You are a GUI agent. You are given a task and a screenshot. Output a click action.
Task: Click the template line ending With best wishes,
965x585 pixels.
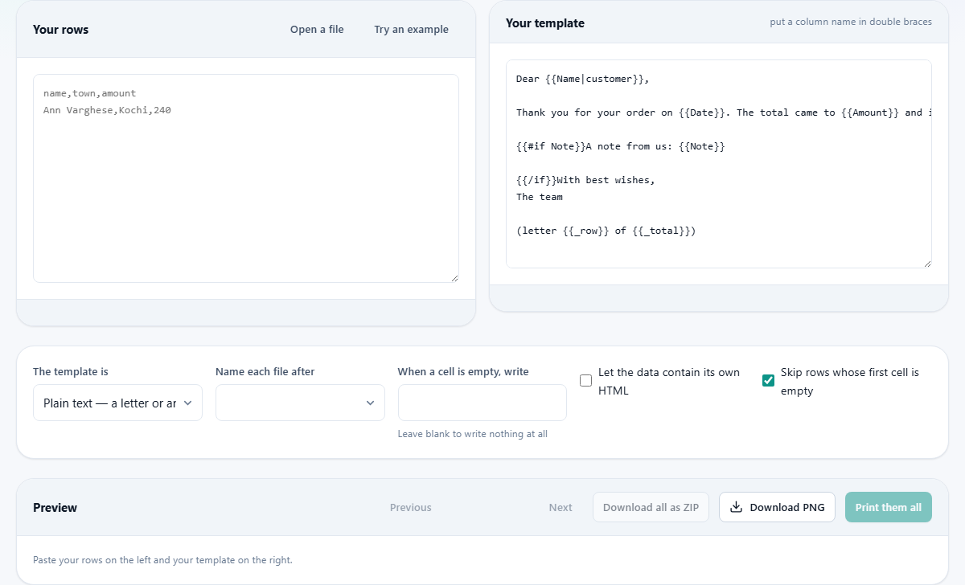pos(585,180)
